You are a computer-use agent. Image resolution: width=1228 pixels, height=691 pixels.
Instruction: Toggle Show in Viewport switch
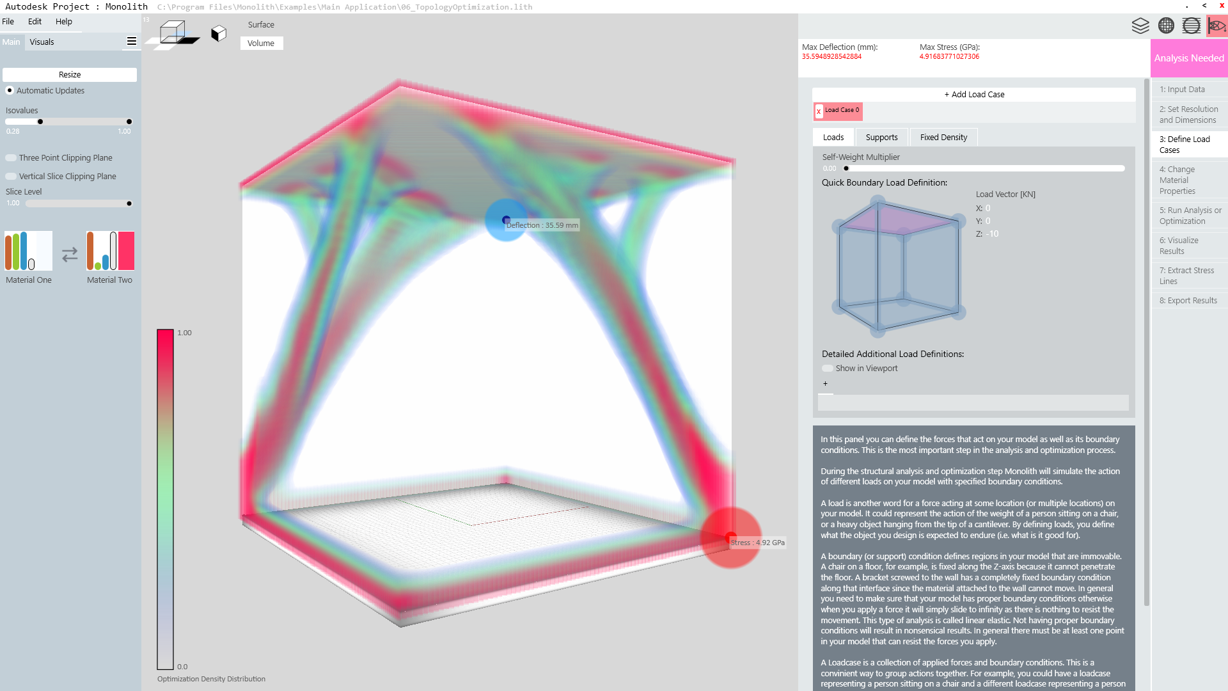click(x=828, y=369)
